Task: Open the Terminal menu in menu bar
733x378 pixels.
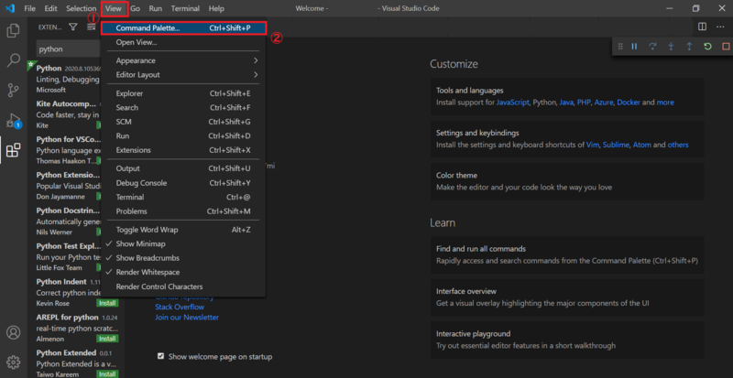Action: (185, 8)
